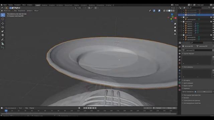Screen dimensions: 214x120
Task: Jump to the timeline end frame
Action: [x=96, y=108]
